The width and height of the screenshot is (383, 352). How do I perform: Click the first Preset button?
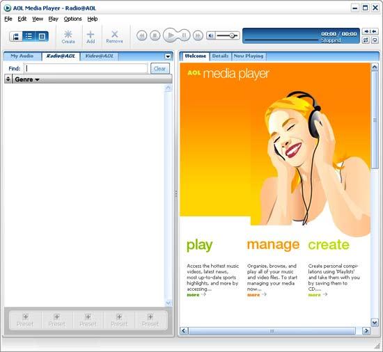(x=25, y=320)
